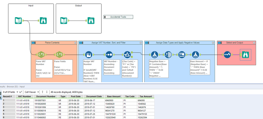Image resolution: width=263 pixels, height=119 pixels.
Task: Click the Filter tool's True output anchor
Action: 132,52
